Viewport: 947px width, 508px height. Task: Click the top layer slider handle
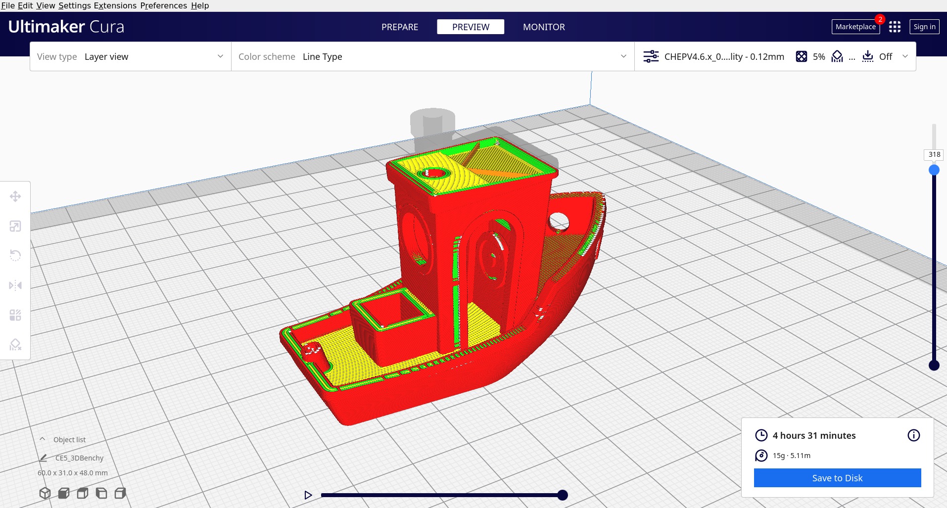[934, 170]
